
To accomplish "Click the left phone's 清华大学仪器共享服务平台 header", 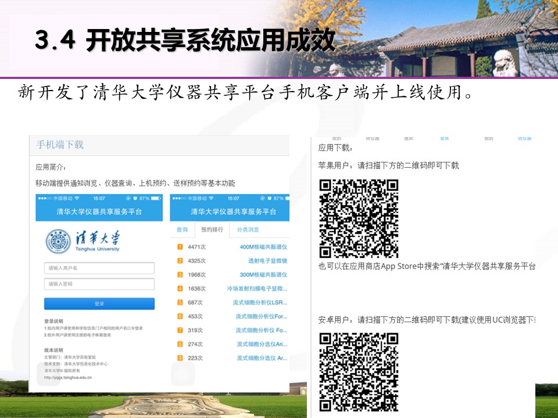I will 99,212.
